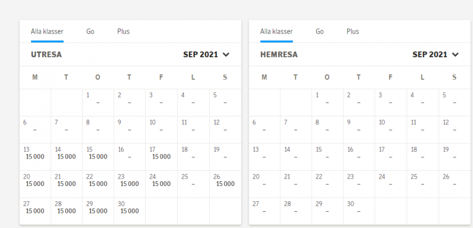This screenshot has width=473, height=228.
Task: Select the Alla klasser tab in the Hemresa panel
Action: pos(276,32)
